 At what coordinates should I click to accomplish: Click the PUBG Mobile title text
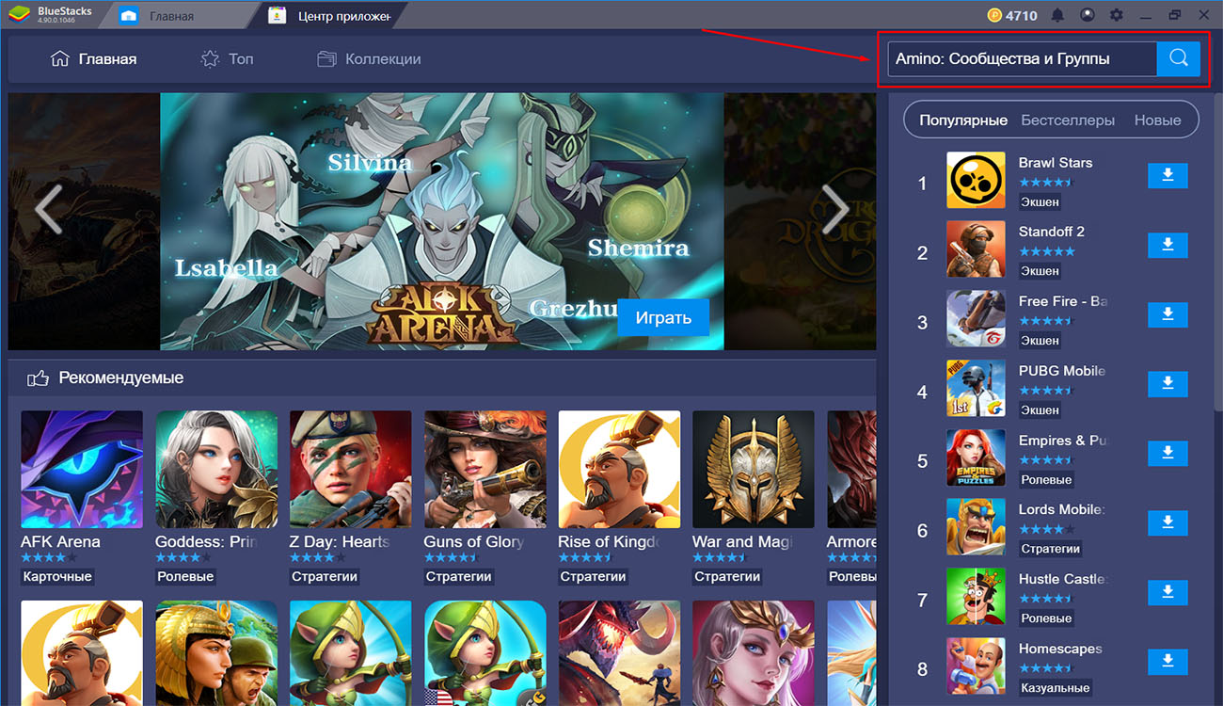tap(1062, 371)
